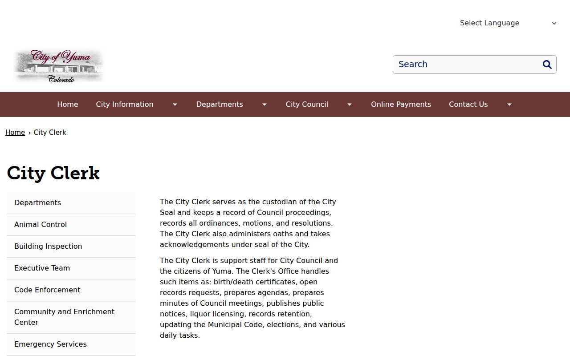Click the City Clerk breadcrumb text
Viewport: 570px width, 356px height.
coord(50,133)
